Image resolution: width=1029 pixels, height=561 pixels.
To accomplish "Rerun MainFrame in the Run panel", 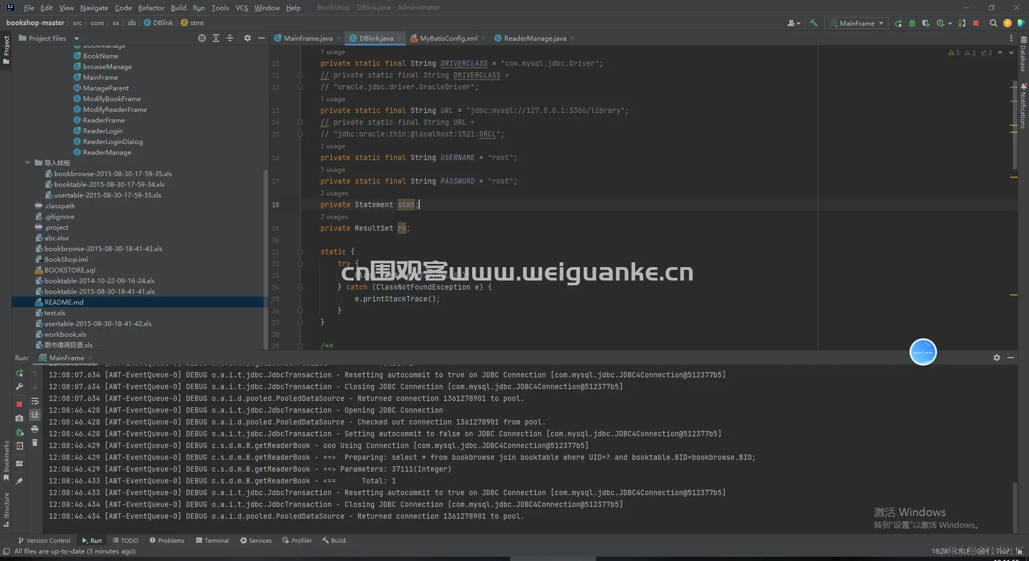I will (19, 373).
